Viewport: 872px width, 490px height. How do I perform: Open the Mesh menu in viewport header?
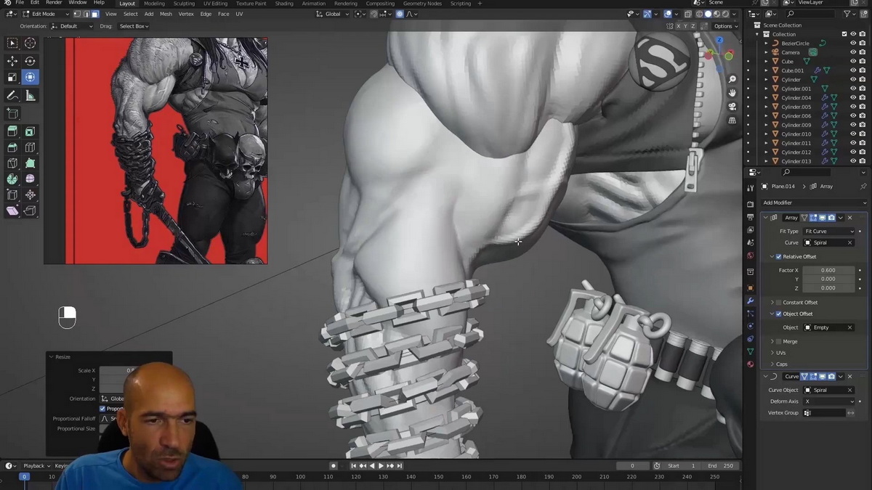pyautogui.click(x=166, y=14)
